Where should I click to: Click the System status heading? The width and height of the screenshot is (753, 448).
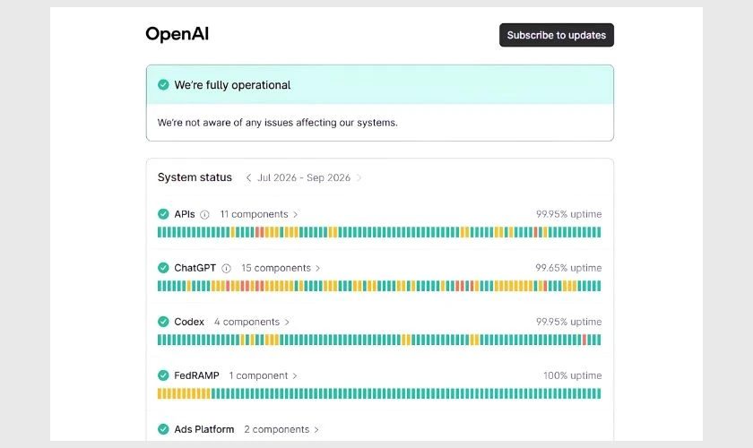[x=195, y=177]
